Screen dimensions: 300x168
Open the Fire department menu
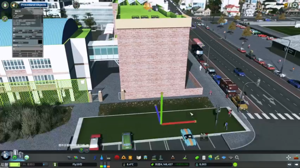pos(124,157)
